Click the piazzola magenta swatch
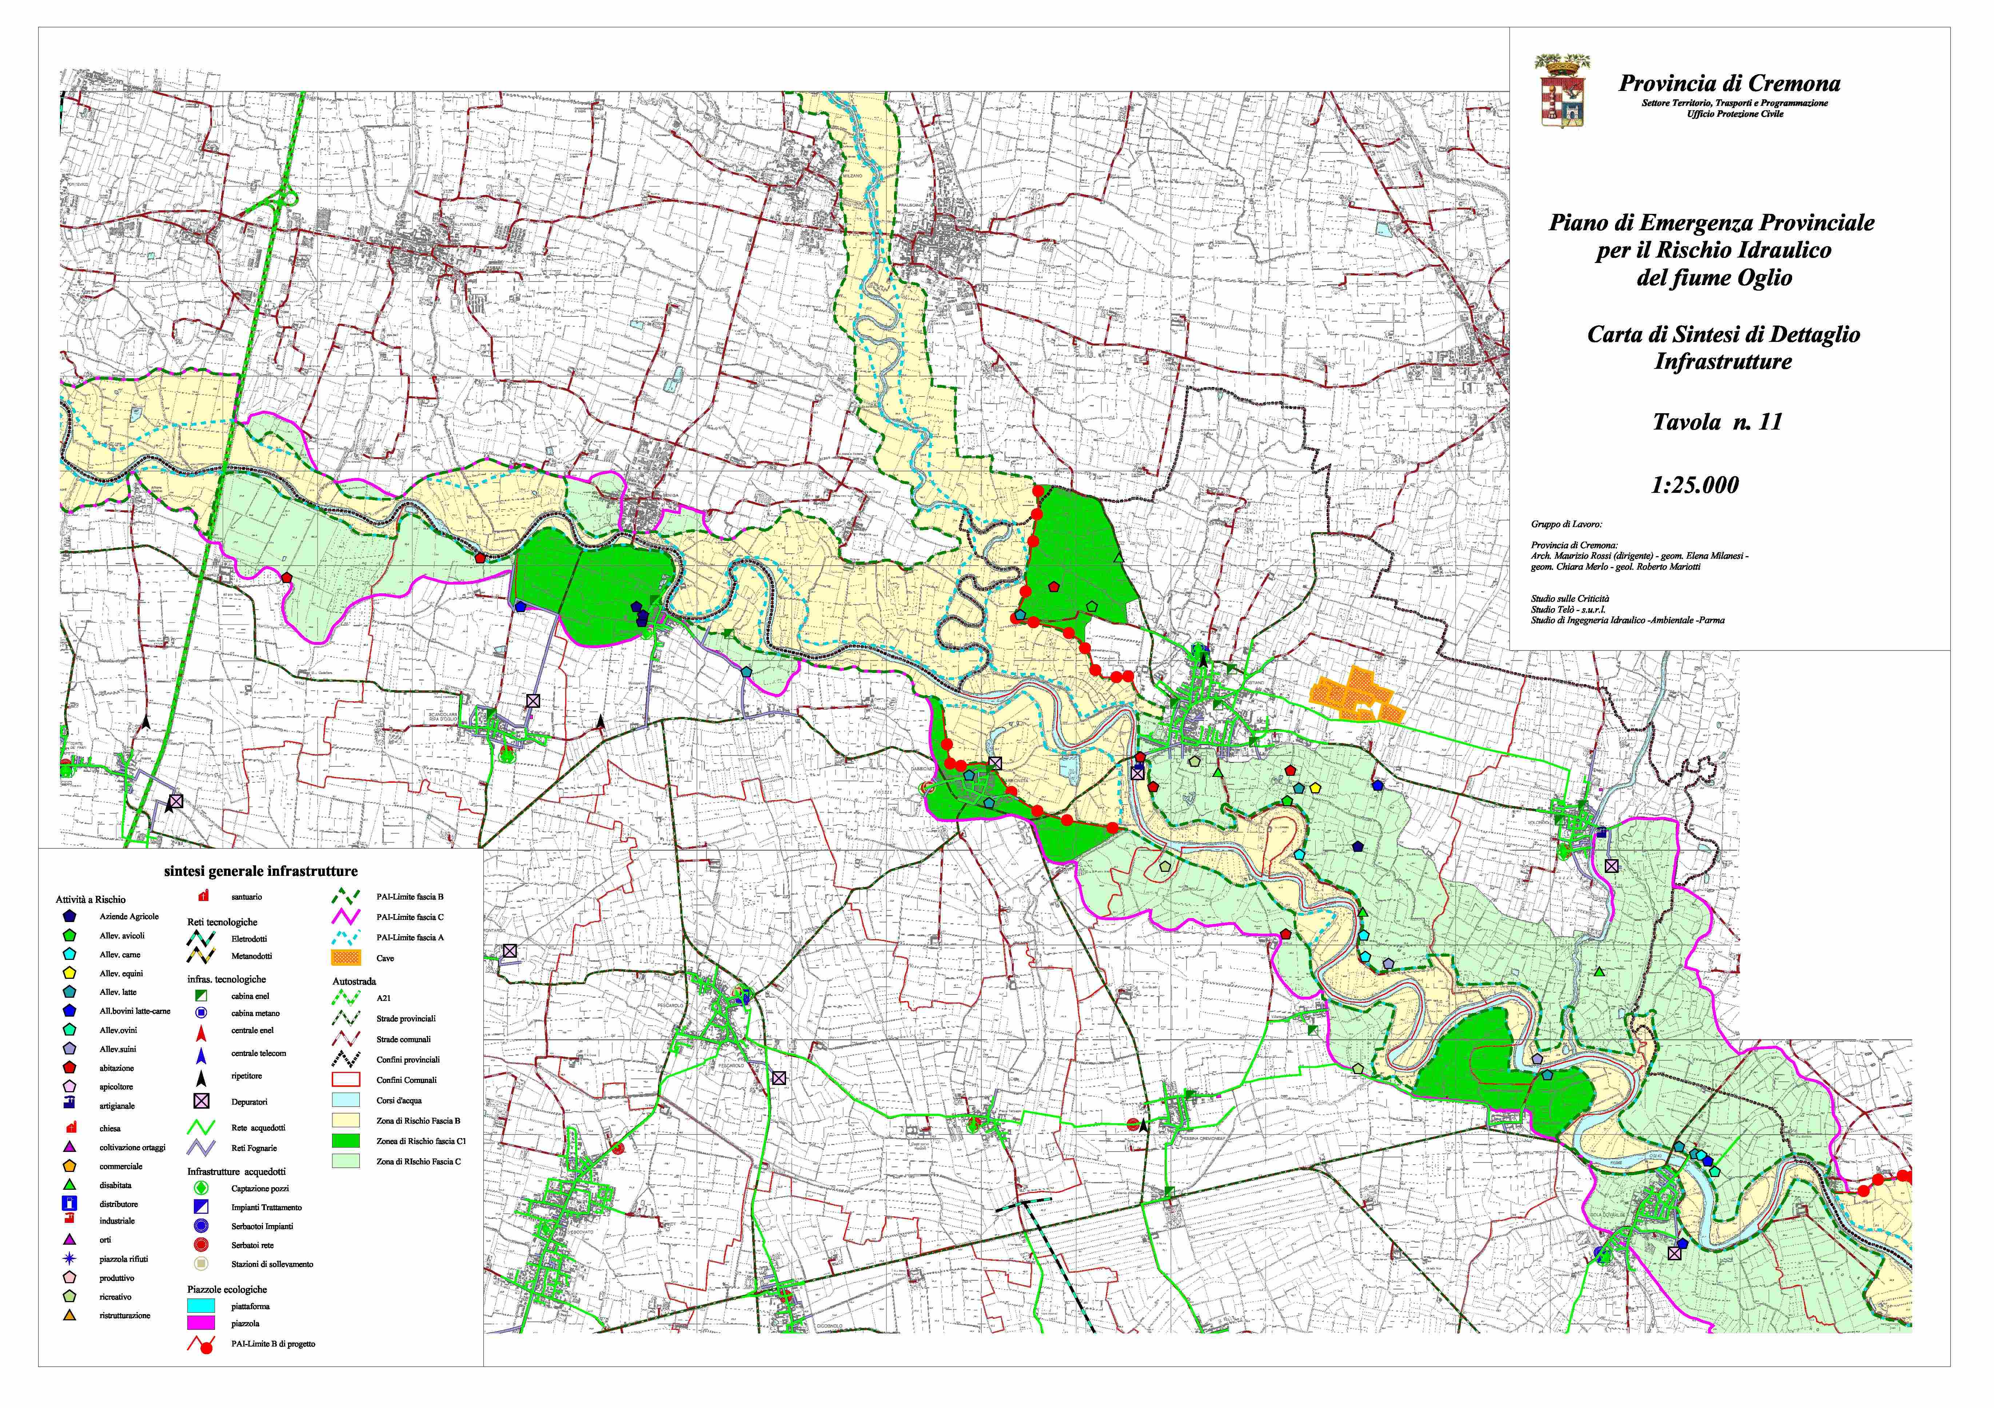Image resolution: width=1994 pixels, height=1408 pixels. (x=202, y=1324)
